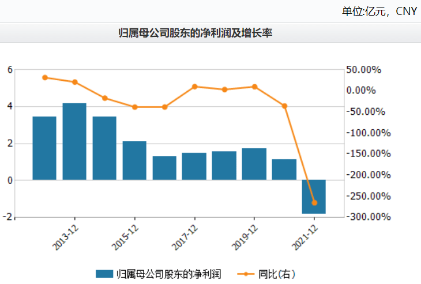Click the first orange data point on the line
Viewport: 421px width, 284px height.
point(45,77)
